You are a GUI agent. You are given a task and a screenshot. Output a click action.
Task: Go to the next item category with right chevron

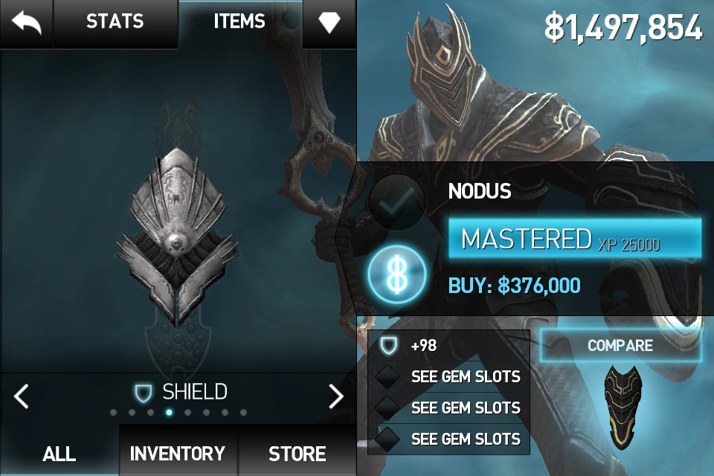tap(336, 396)
